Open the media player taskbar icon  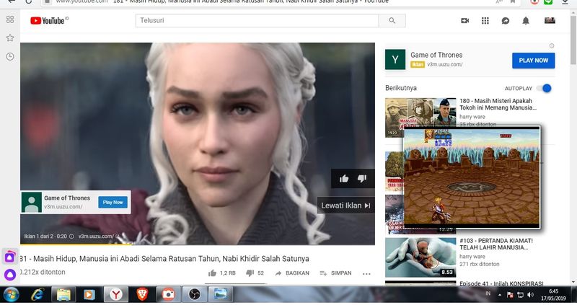[x=89, y=295]
